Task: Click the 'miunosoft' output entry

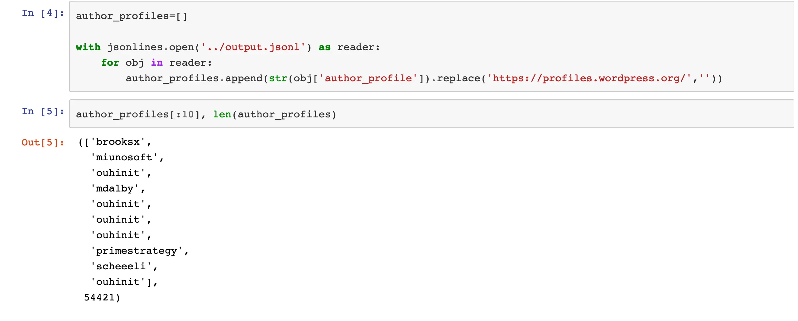Action: pyautogui.click(x=124, y=158)
